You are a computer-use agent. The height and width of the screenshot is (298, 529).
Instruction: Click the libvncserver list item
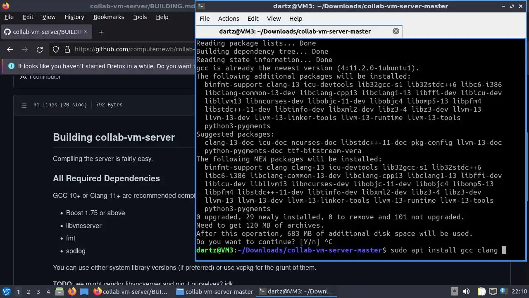coord(83,226)
